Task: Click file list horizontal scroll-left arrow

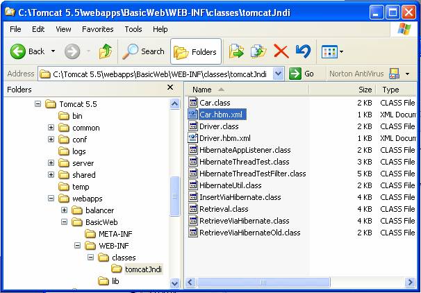Action: [190, 283]
